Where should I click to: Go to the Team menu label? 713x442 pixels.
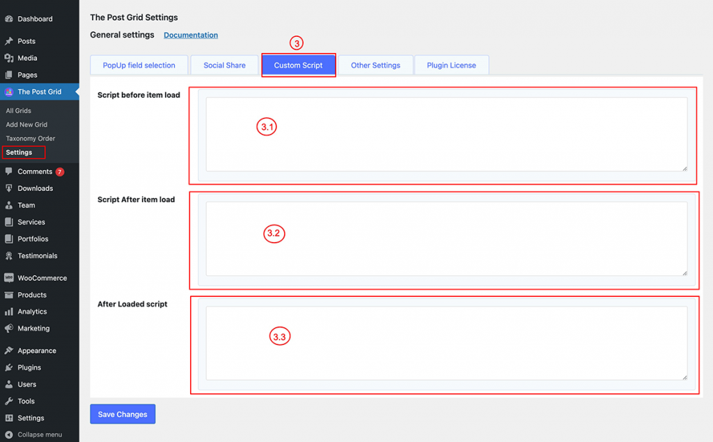(26, 205)
